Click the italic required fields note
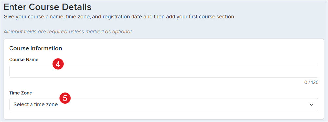 [x=68, y=32]
